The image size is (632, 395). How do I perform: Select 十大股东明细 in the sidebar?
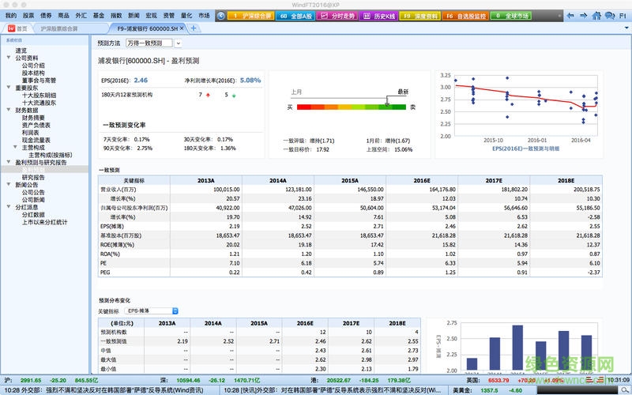click(x=39, y=95)
